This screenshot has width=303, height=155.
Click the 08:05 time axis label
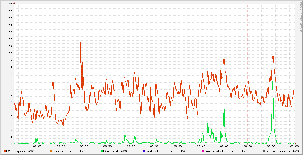tap(37, 146)
